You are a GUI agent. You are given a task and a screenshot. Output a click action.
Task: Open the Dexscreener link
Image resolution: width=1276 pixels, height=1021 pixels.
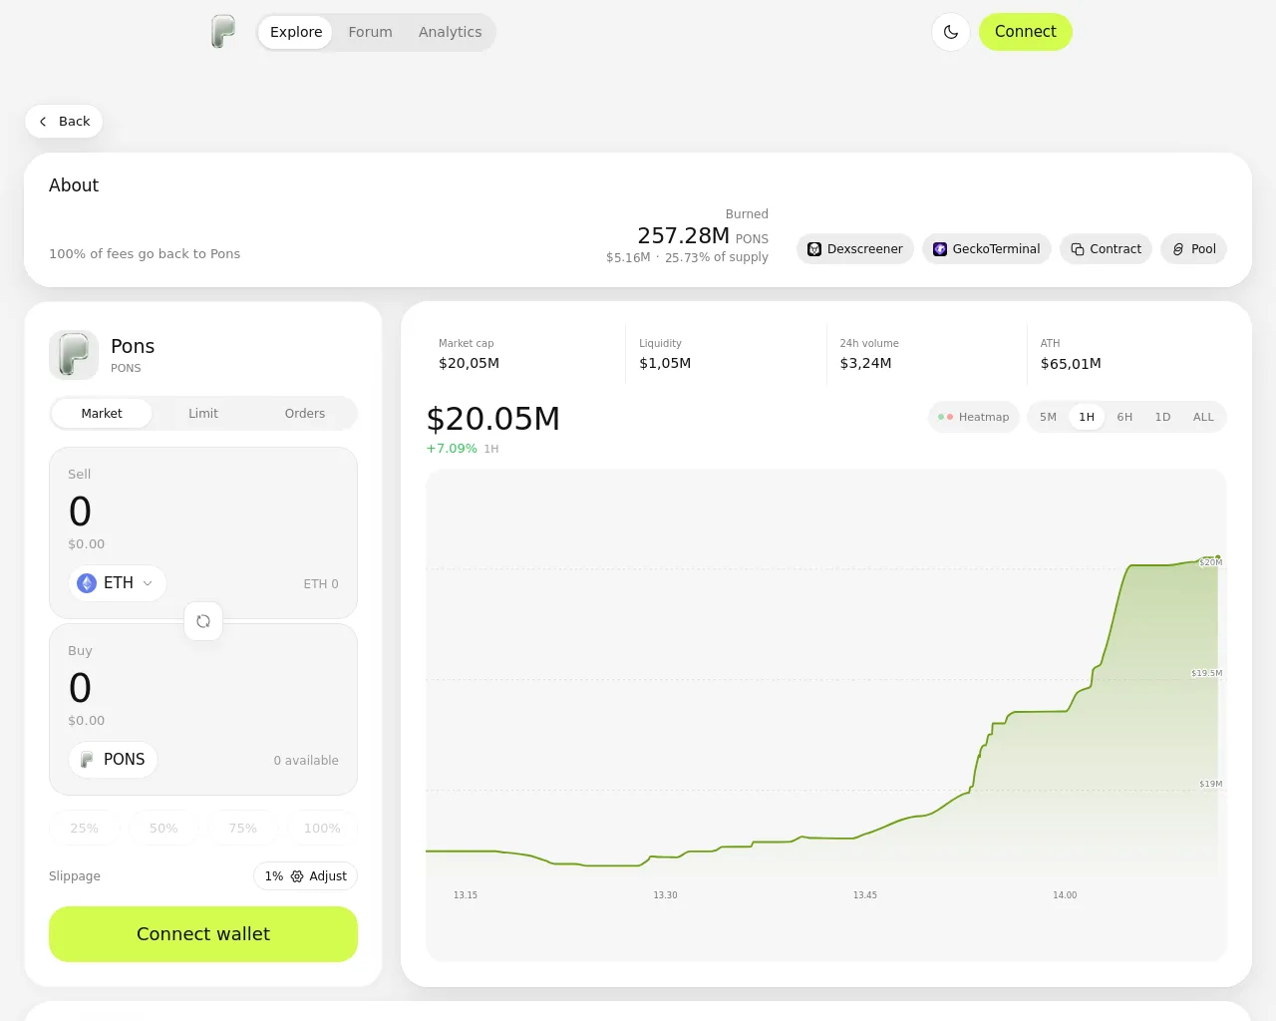click(855, 249)
